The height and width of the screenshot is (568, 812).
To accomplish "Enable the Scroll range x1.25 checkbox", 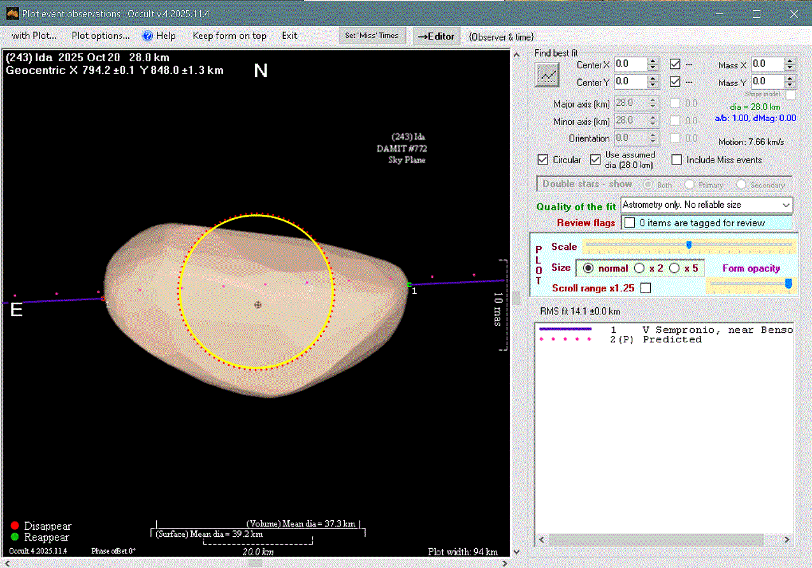I will 646,288.
